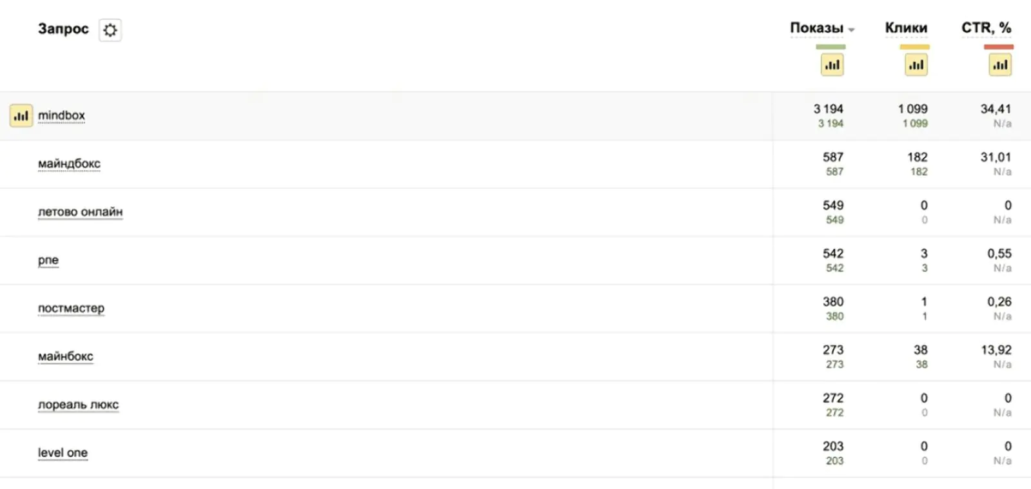Open the майндбокс query link

(69, 164)
